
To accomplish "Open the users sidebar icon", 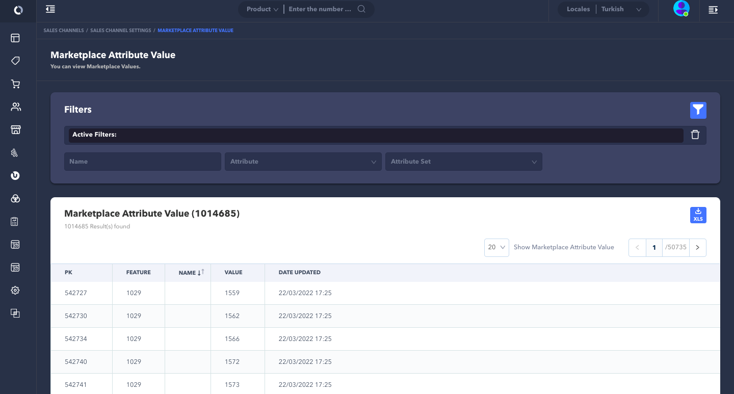I will click(15, 107).
